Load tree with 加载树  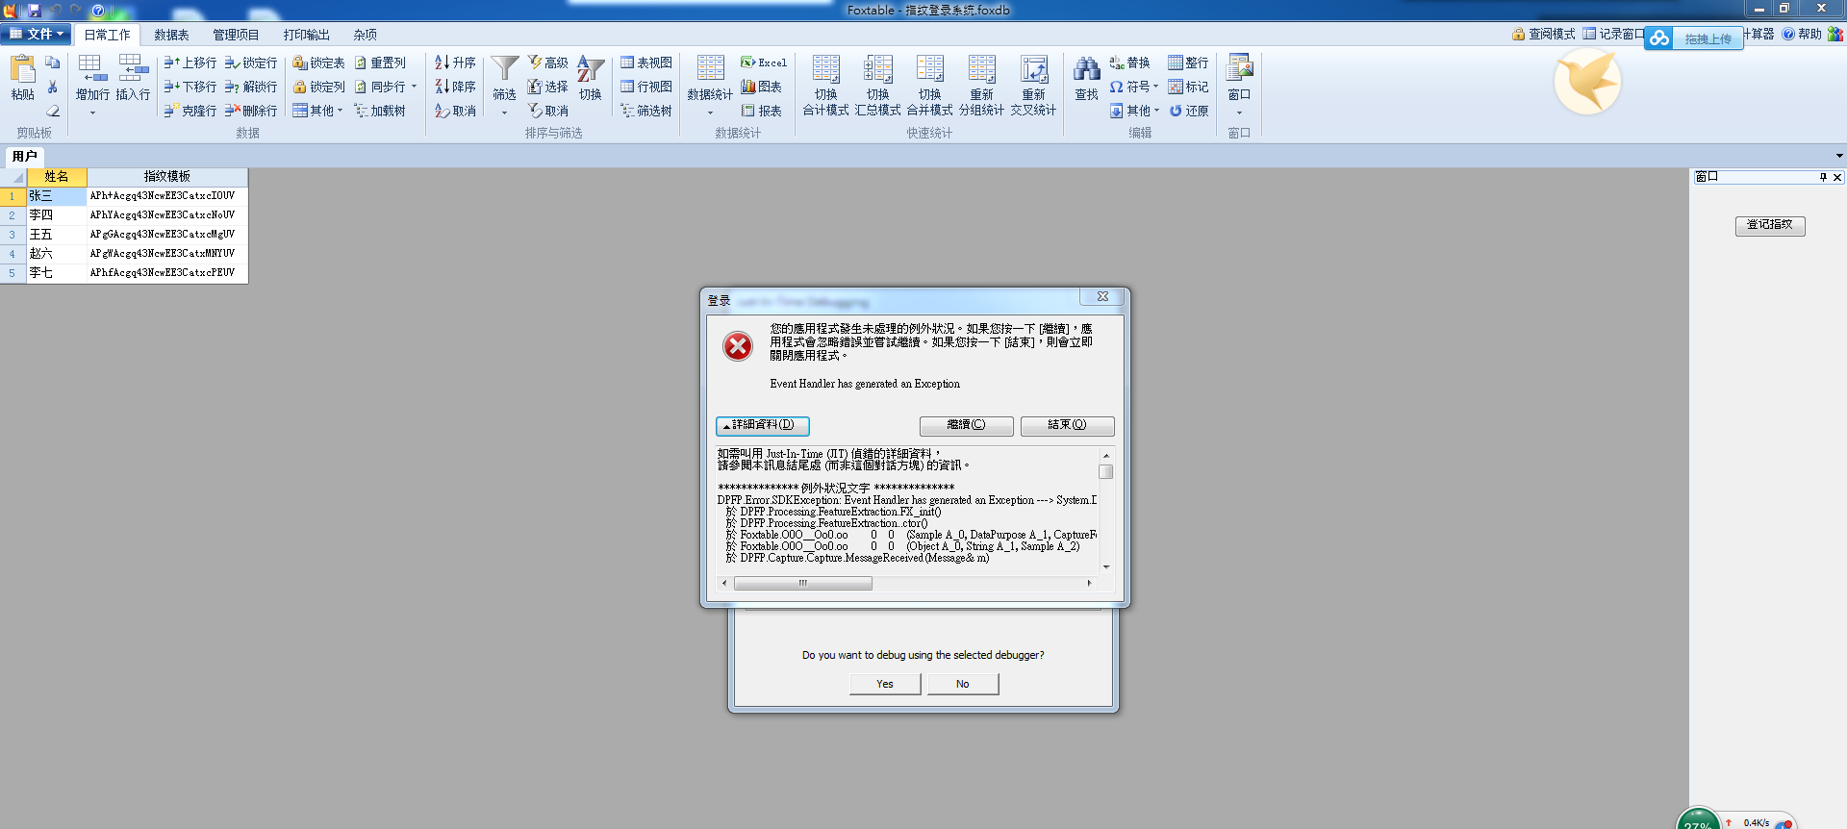[380, 111]
